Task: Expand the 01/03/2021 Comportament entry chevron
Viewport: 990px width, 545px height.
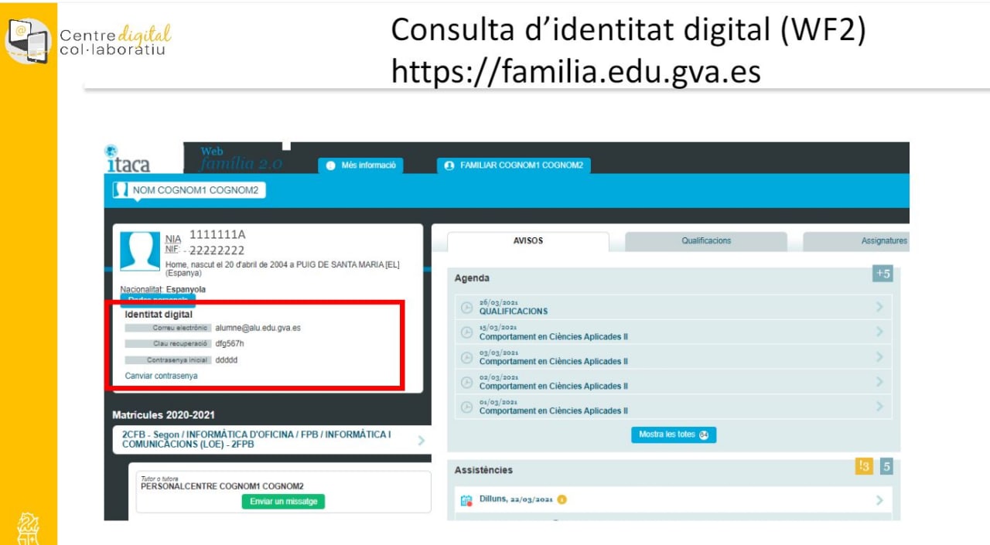Action: pyautogui.click(x=879, y=407)
